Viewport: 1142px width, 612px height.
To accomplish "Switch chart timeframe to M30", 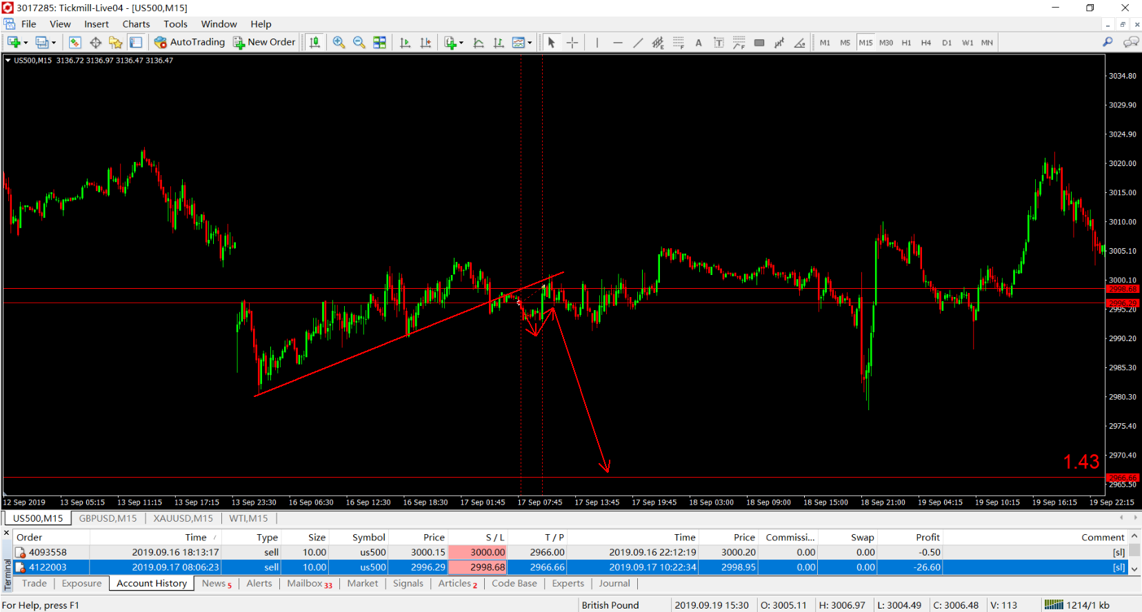I will pyautogui.click(x=886, y=43).
